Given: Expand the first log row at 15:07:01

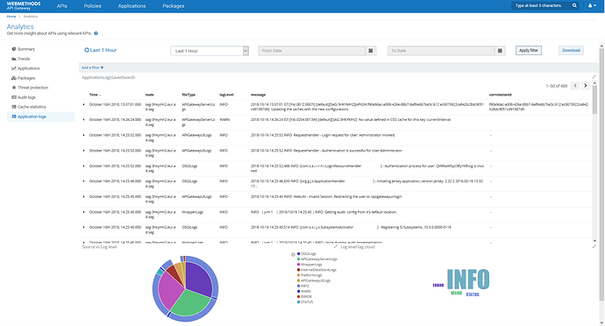Looking at the screenshot, I should (83, 104).
